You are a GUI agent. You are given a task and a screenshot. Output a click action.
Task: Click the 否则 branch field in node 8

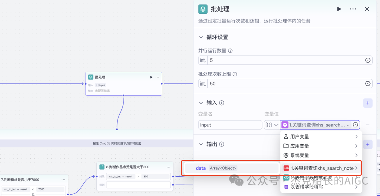coord(138,185)
